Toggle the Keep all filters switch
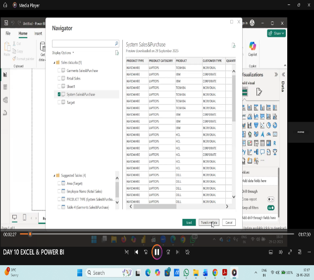The height and width of the screenshot is (280, 314). 271,208
